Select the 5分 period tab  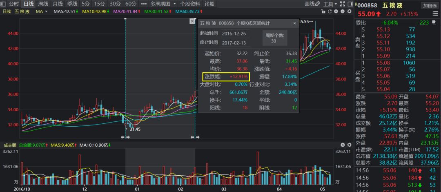(86, 4)
